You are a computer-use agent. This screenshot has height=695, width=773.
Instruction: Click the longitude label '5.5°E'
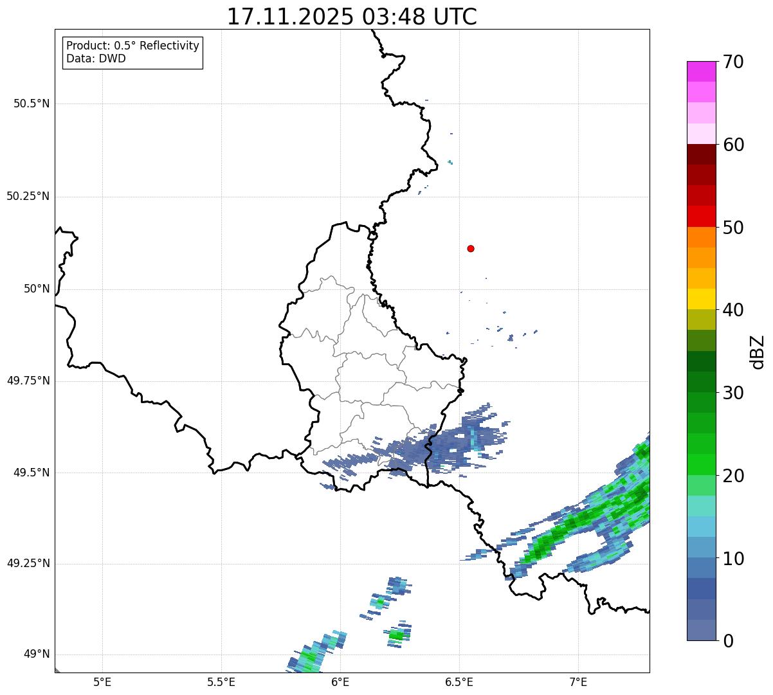tap(221, 681)
